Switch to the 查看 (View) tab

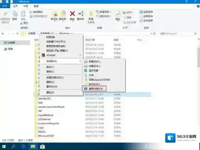pos(36,6)
